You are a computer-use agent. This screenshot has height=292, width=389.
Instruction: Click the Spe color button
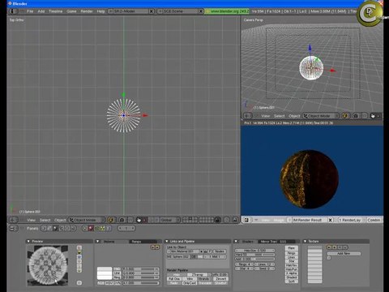(x=117, y=273)
